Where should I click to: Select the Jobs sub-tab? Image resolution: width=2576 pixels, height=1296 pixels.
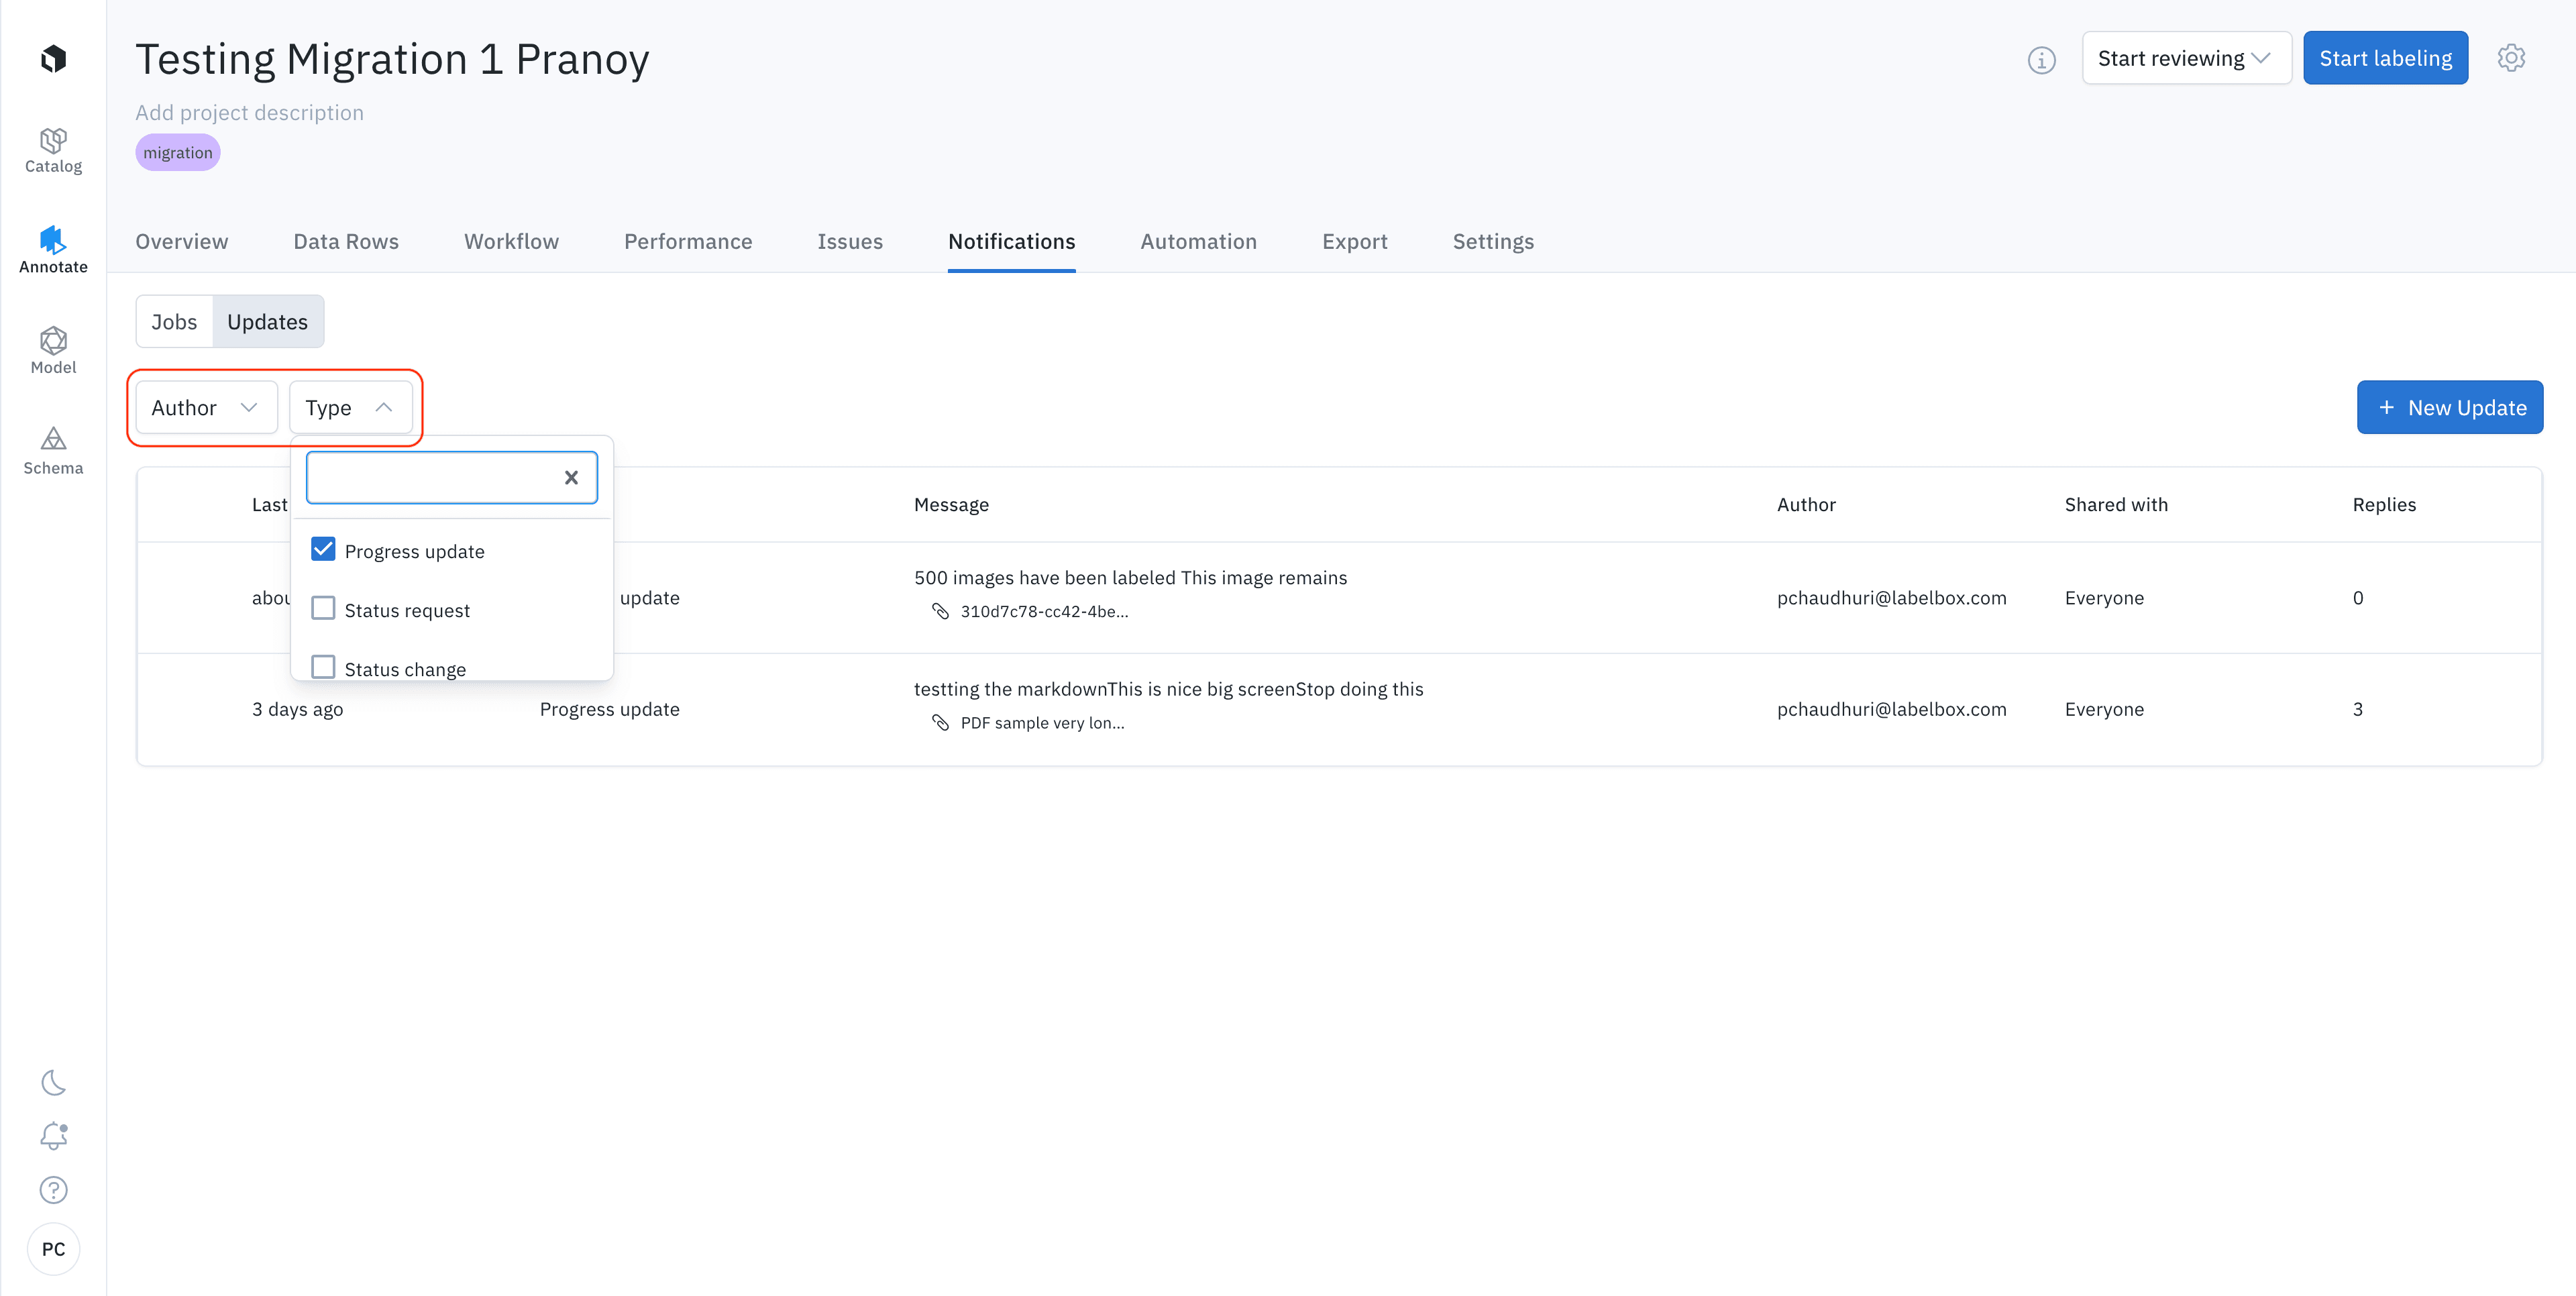click(x=174, y=322)
